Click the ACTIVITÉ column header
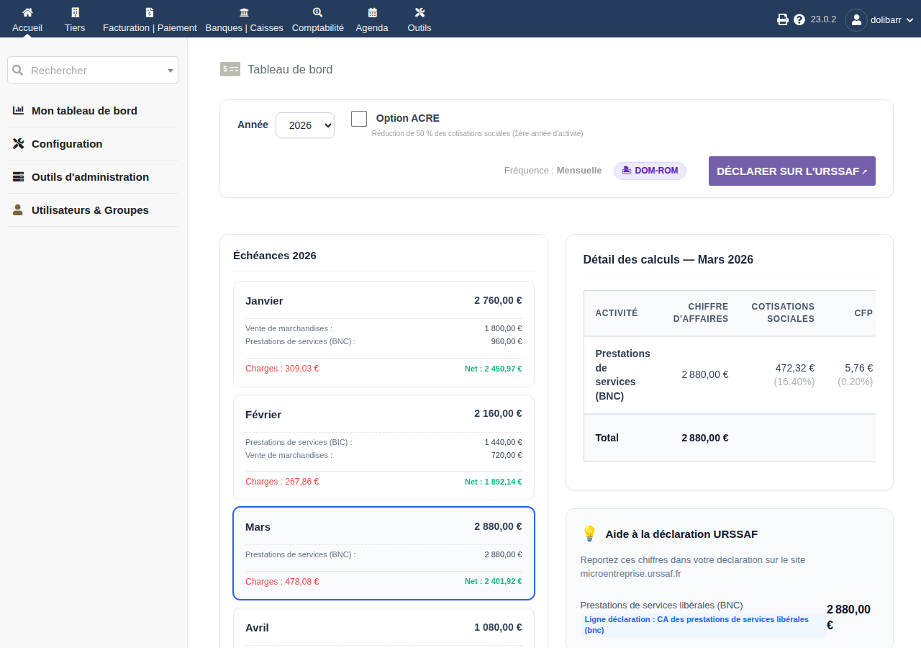Viewport: 921px width, 648px height. pyautogui.click(x=617, y=313)
